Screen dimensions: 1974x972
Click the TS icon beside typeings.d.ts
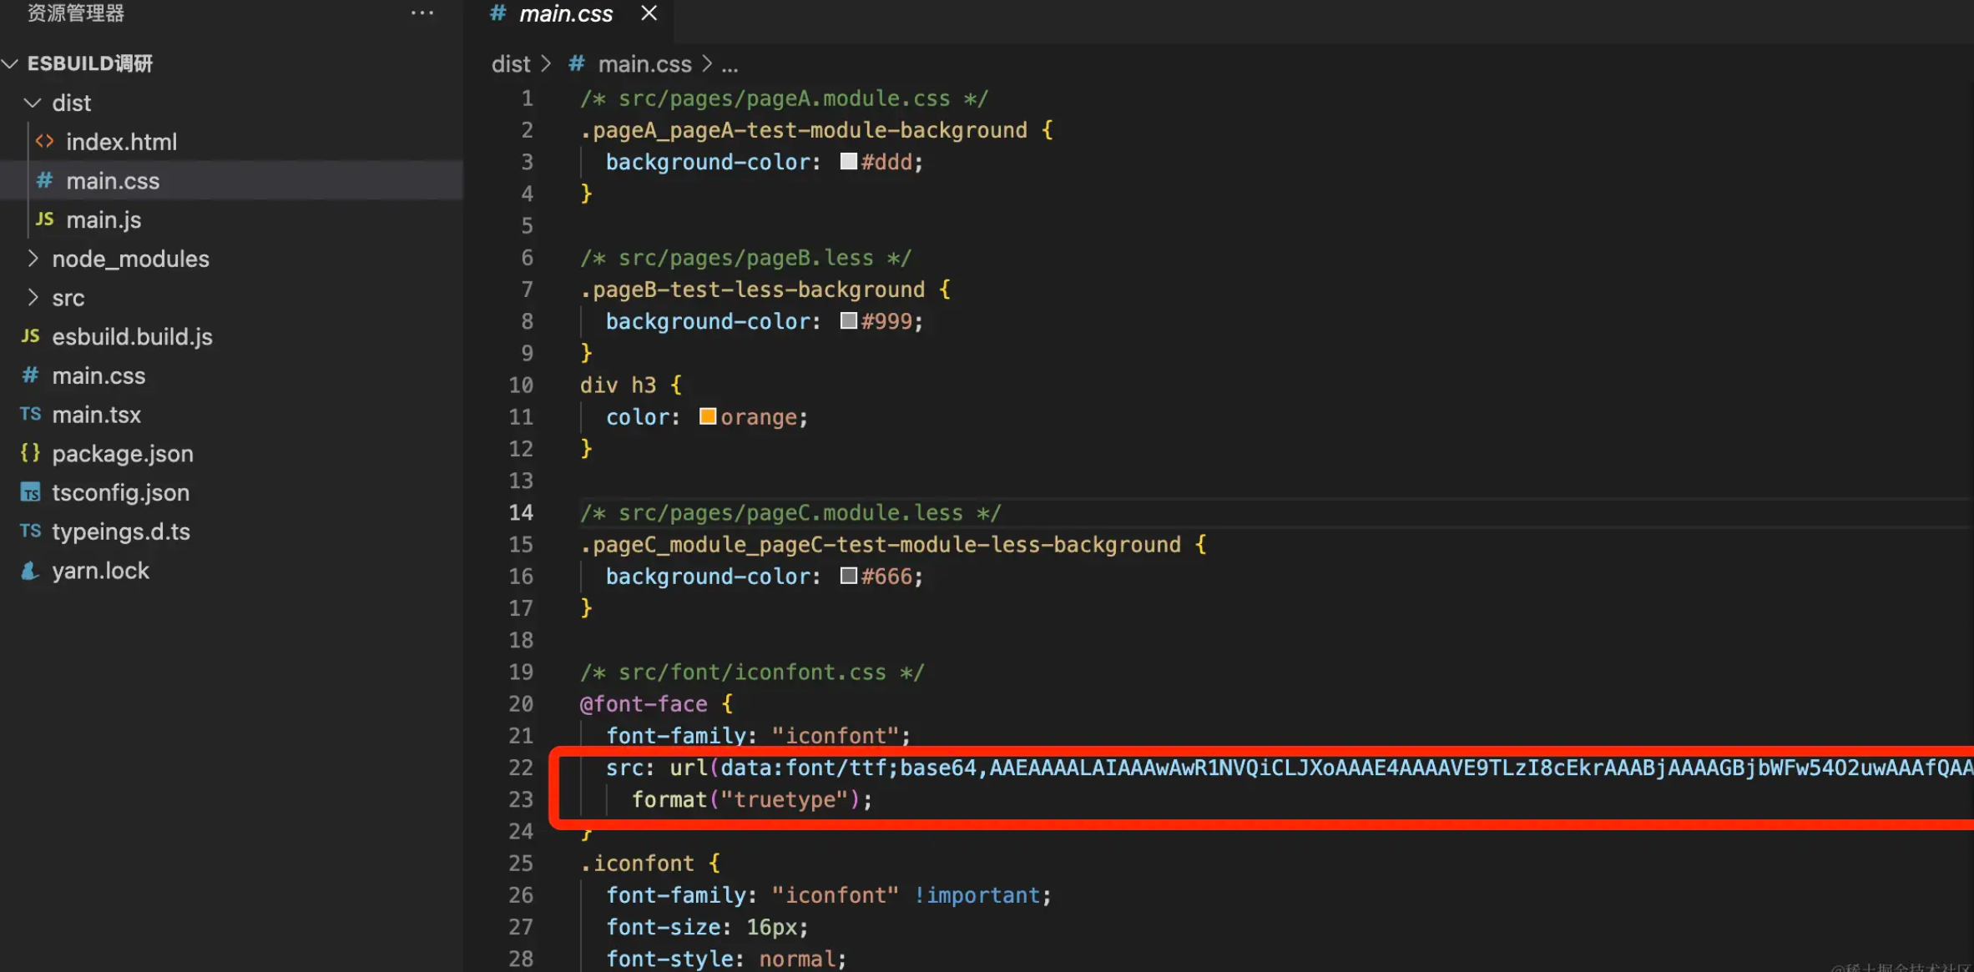point(30,531)
